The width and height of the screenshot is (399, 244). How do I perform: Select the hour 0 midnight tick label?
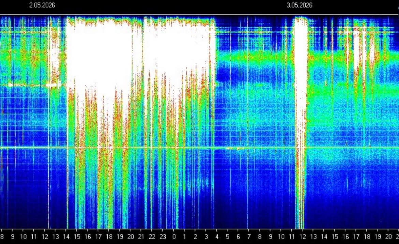[174, 237]
